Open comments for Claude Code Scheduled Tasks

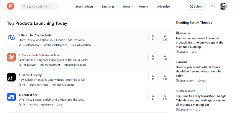(x=153, y=57)
